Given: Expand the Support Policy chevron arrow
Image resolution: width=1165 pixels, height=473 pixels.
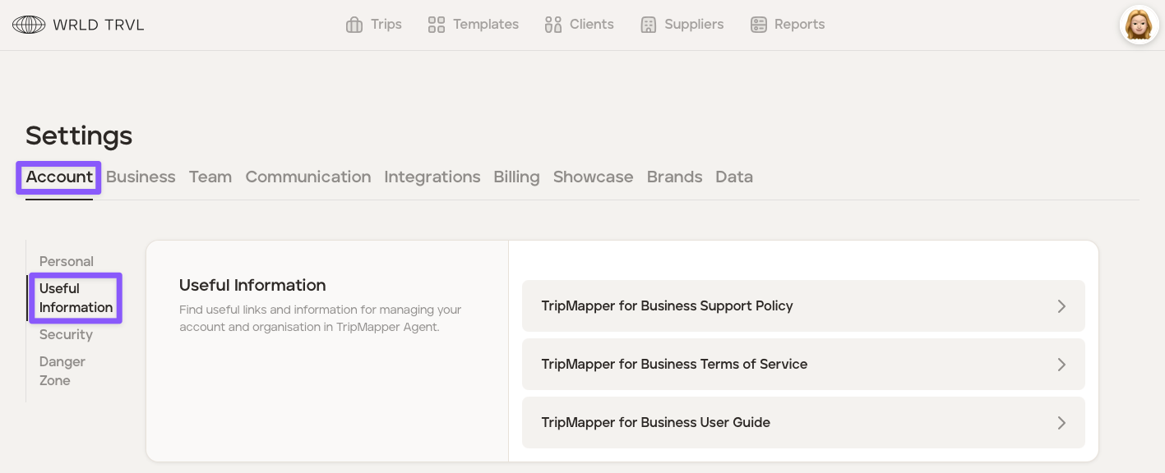Looking at the screenshot, I should pos(1061,306).
